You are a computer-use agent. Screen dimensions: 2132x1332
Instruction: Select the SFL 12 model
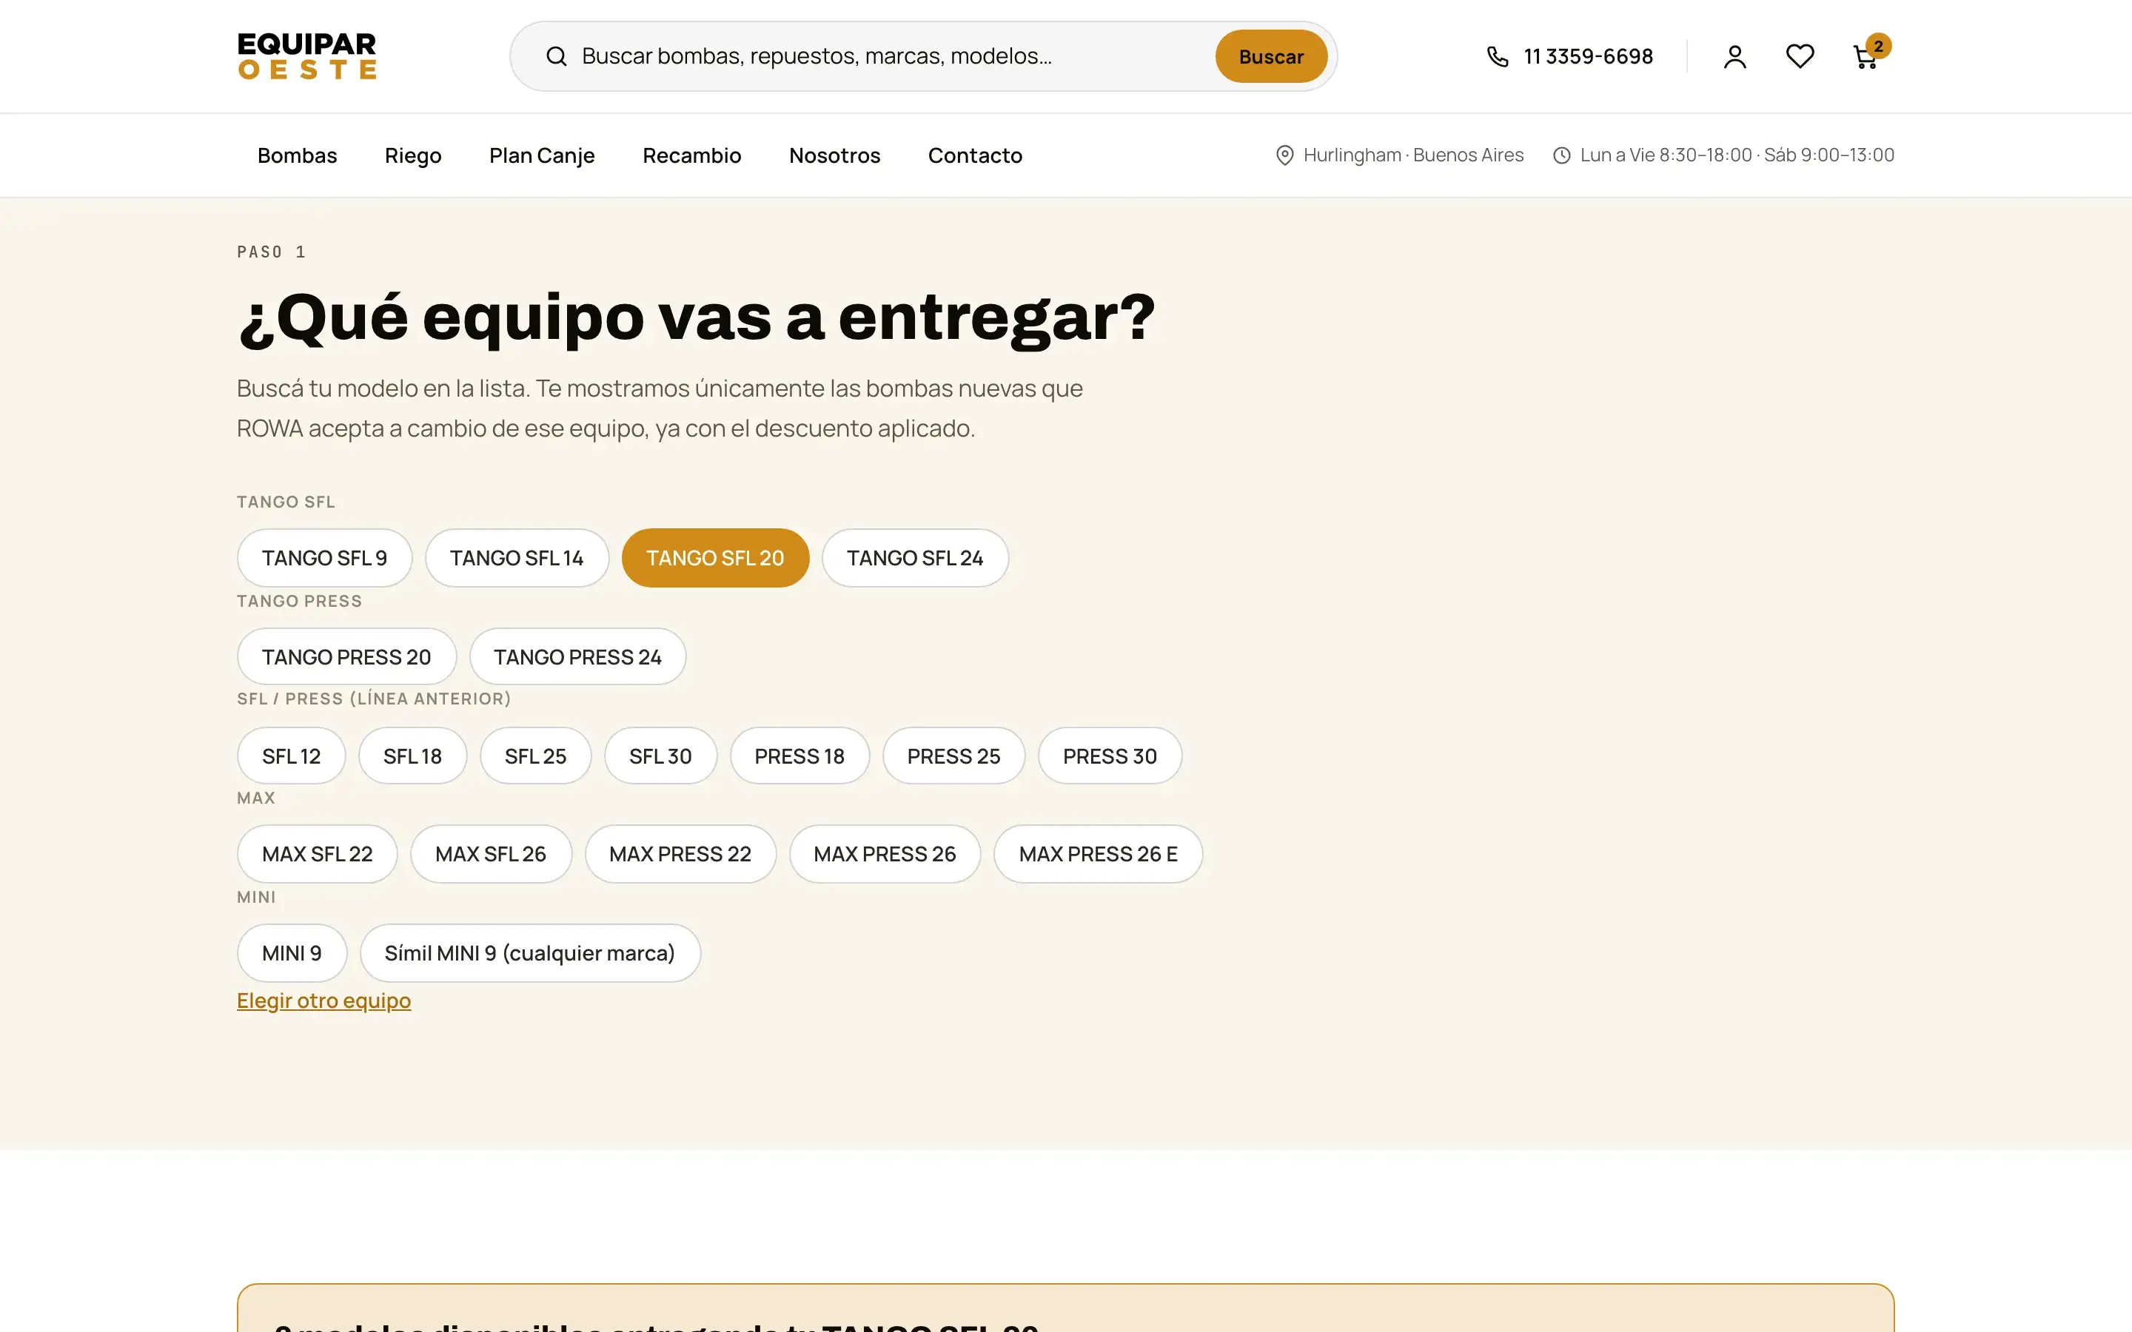click(x=291, y=756)
